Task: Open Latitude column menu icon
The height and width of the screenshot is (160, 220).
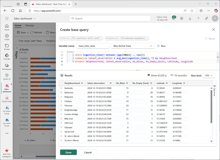Action: 167,83
